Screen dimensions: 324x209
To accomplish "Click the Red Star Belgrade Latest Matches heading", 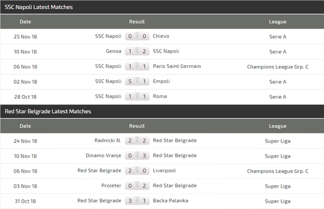I will tap(47, 111).
